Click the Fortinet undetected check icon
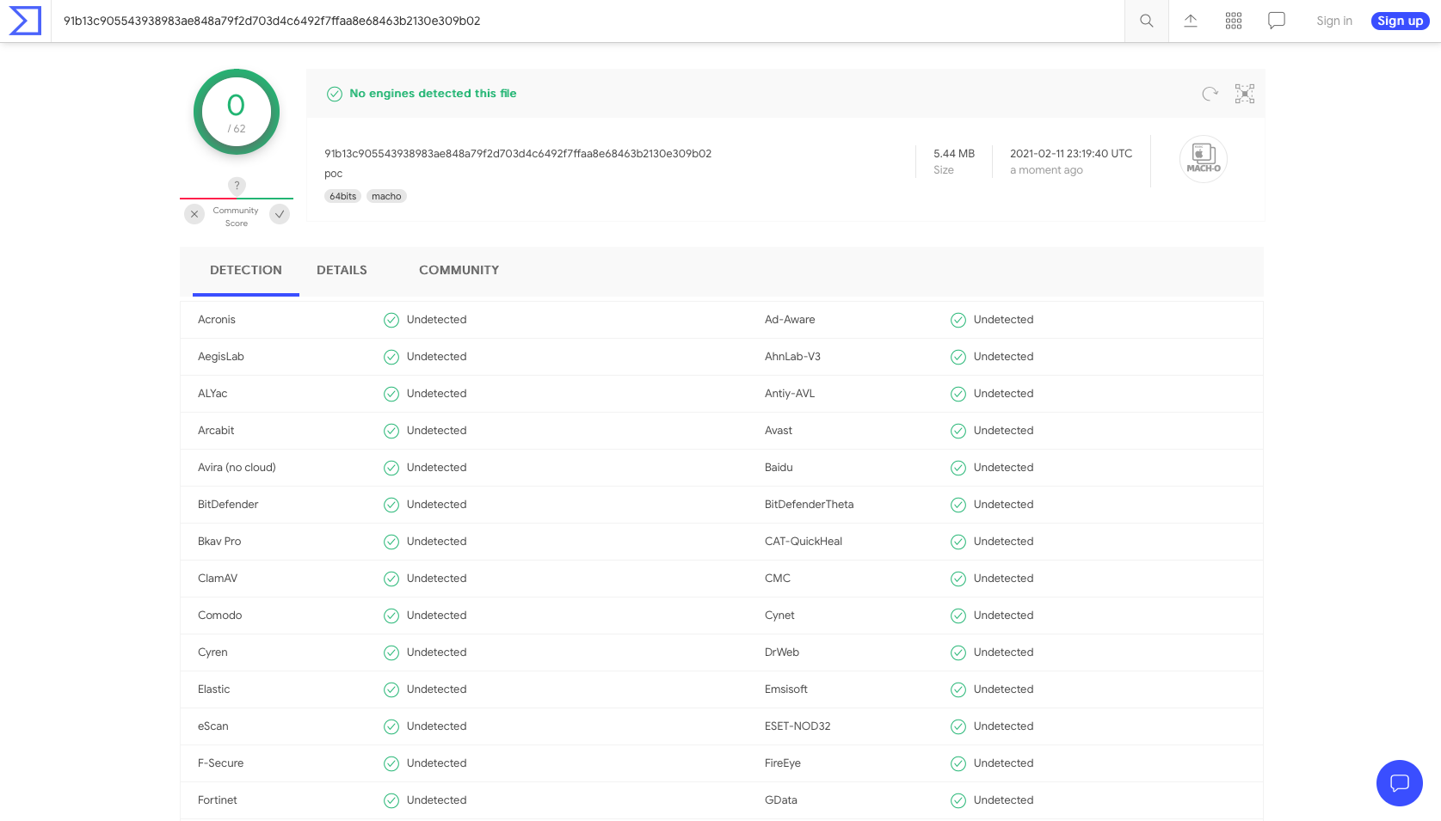This screenshot has width=1441, height=821. [x=391, y=800]
